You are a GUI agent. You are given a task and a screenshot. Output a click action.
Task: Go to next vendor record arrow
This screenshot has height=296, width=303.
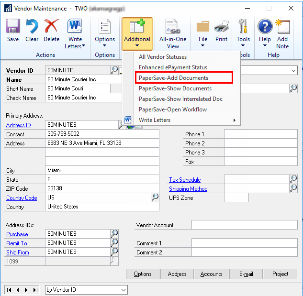click(27, 290)
